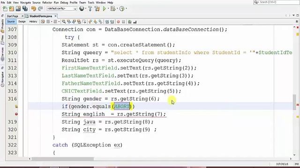The image size is (300, 168).
Task: Open the Debug menu
Action: (64, 2)
